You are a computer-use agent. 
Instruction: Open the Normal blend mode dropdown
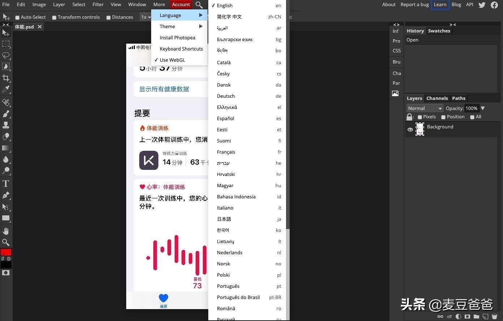coord(425,108)
